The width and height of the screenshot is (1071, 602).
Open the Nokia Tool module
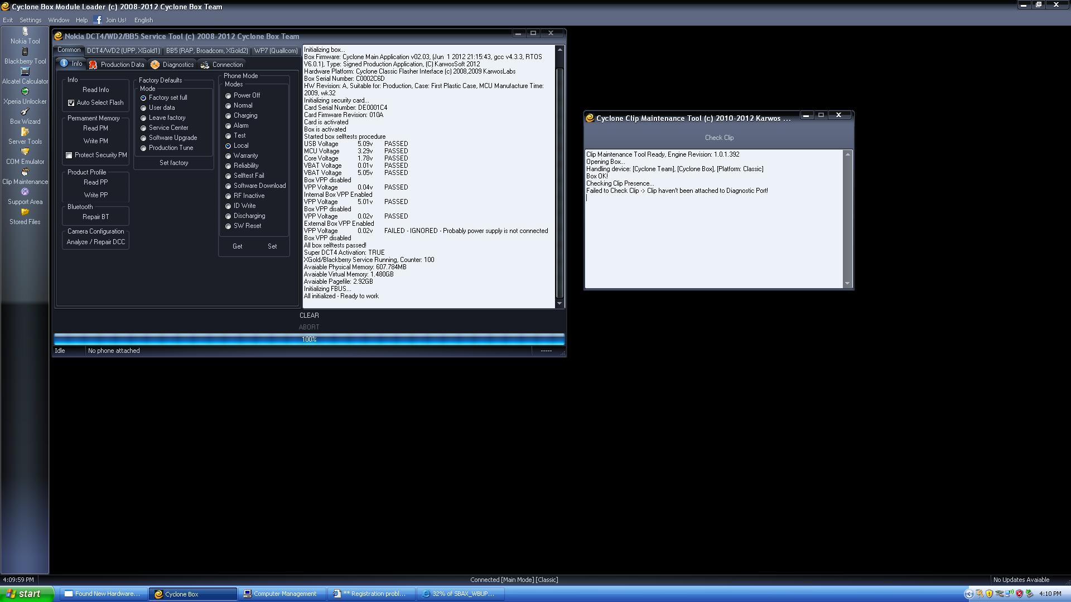point(25,37)
